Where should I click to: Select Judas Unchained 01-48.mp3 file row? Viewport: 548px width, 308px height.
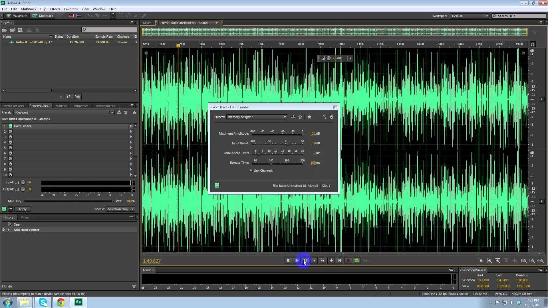[69, 42]
